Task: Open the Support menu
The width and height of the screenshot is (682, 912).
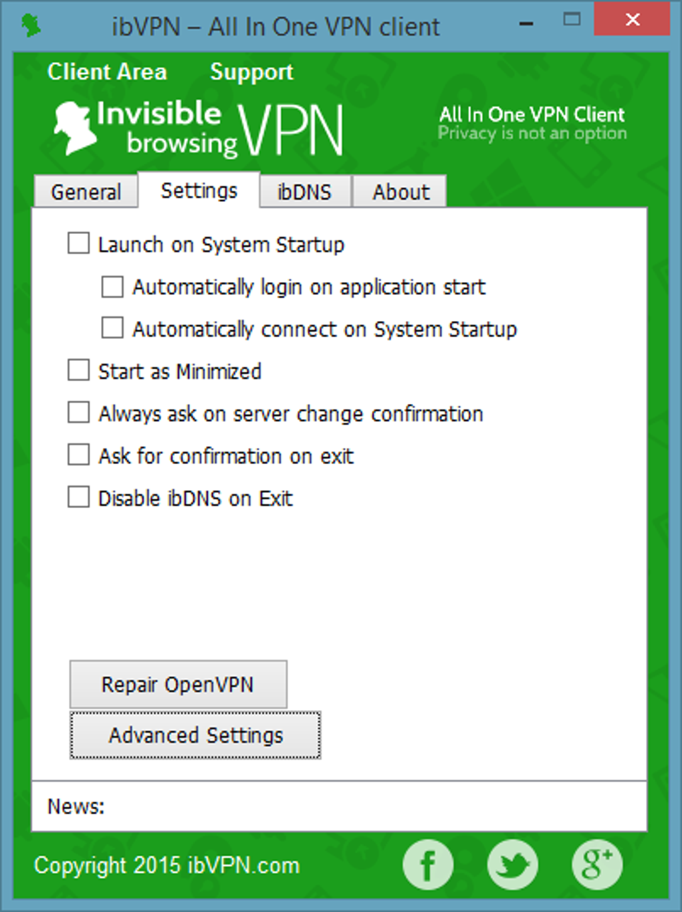Action: pos(251,72)
